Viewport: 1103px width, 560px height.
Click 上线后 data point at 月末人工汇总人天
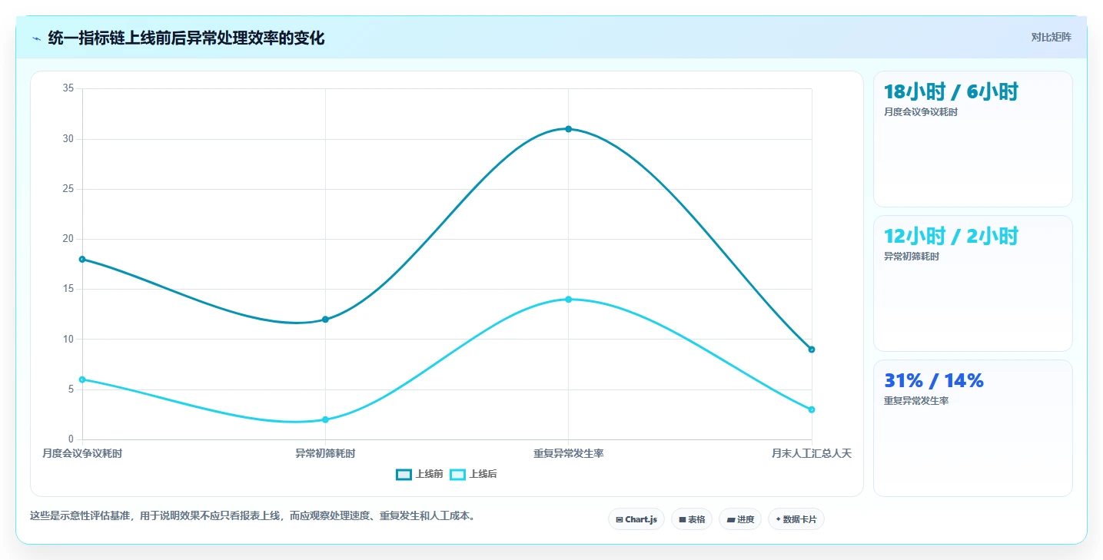click(x=811, y=409)
